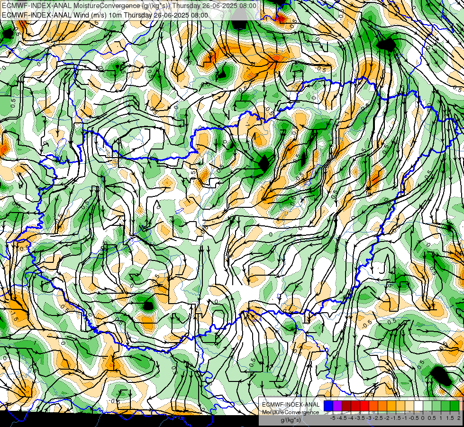Select the white legend color swatch
Image resolution: width=464 pixels, height=427 pixels.
[x=419, y=406]
